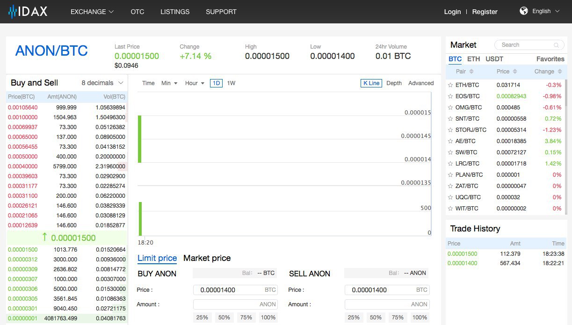This screenshot has width=572, height=325.
Task: Click the Register link
Action: pos(485,12)
